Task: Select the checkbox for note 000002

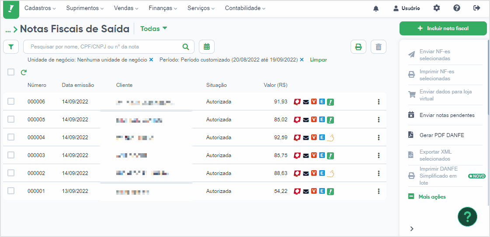Action: (11, 173)
